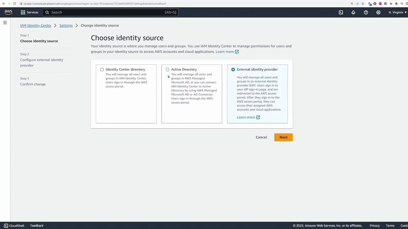This screenshot has height=229, width=408.
Task: Open the browser zoom magnifier icon
Action: [x=352, y=3]
